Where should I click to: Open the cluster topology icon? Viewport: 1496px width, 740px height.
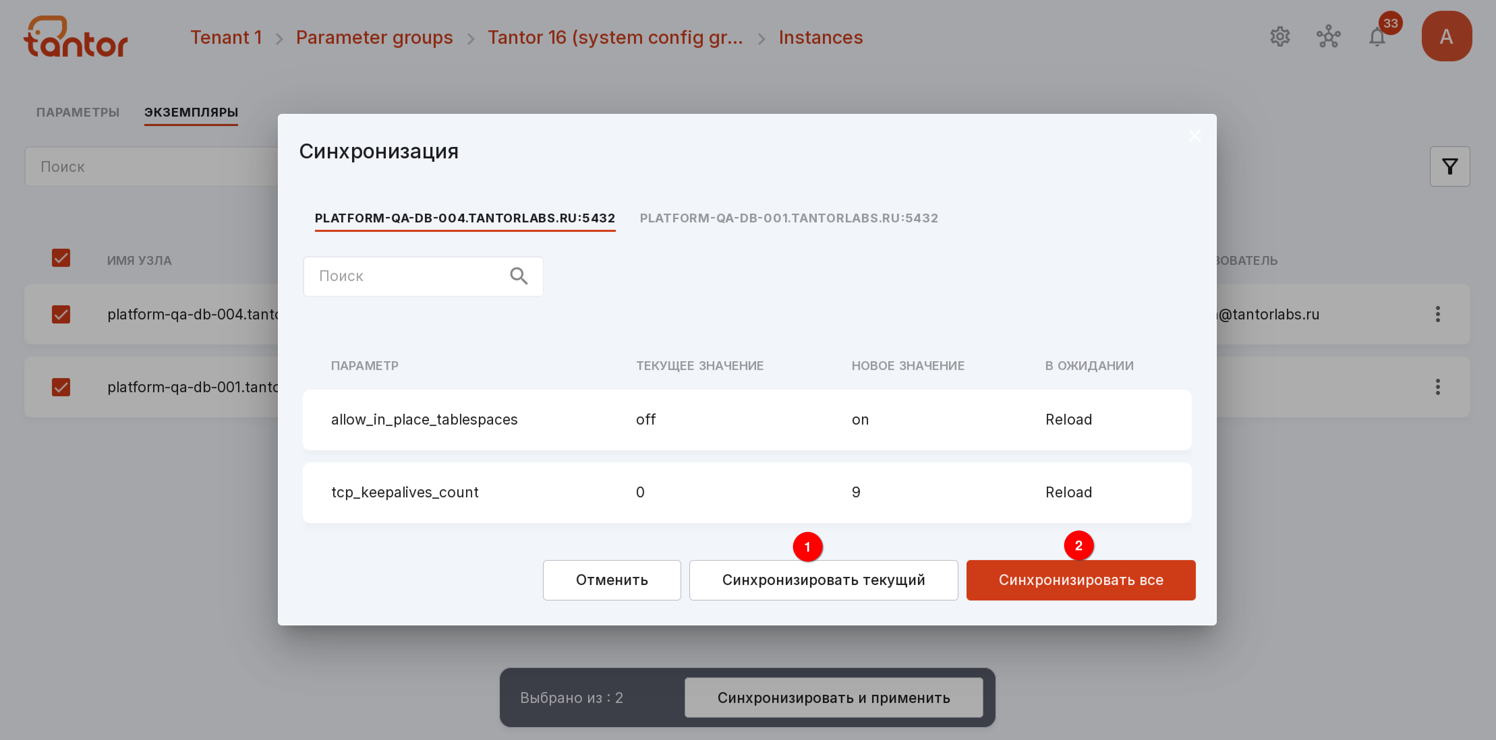1328,37
